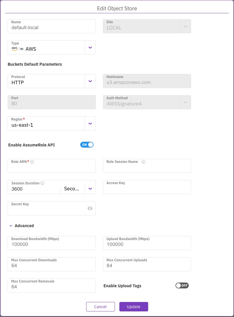234x317 pixels.
Task: Collapse the Advanced section
Action: coord(11,226)
